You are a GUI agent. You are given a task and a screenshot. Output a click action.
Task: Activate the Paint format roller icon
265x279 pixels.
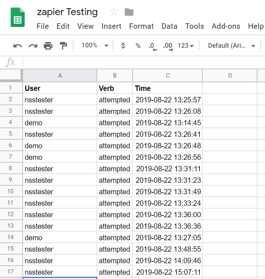(63, 46)
